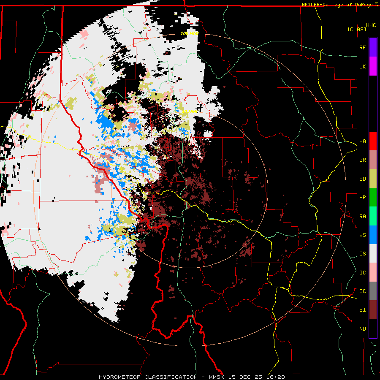Screen dimensions: 380x380
Task: Click the BI legend label
Action: [362, 310]
